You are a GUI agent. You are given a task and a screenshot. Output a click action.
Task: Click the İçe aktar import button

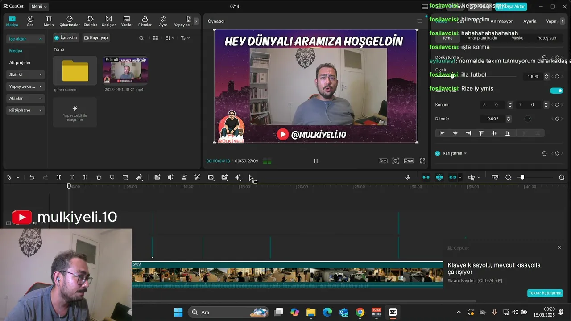click(66, 38)
